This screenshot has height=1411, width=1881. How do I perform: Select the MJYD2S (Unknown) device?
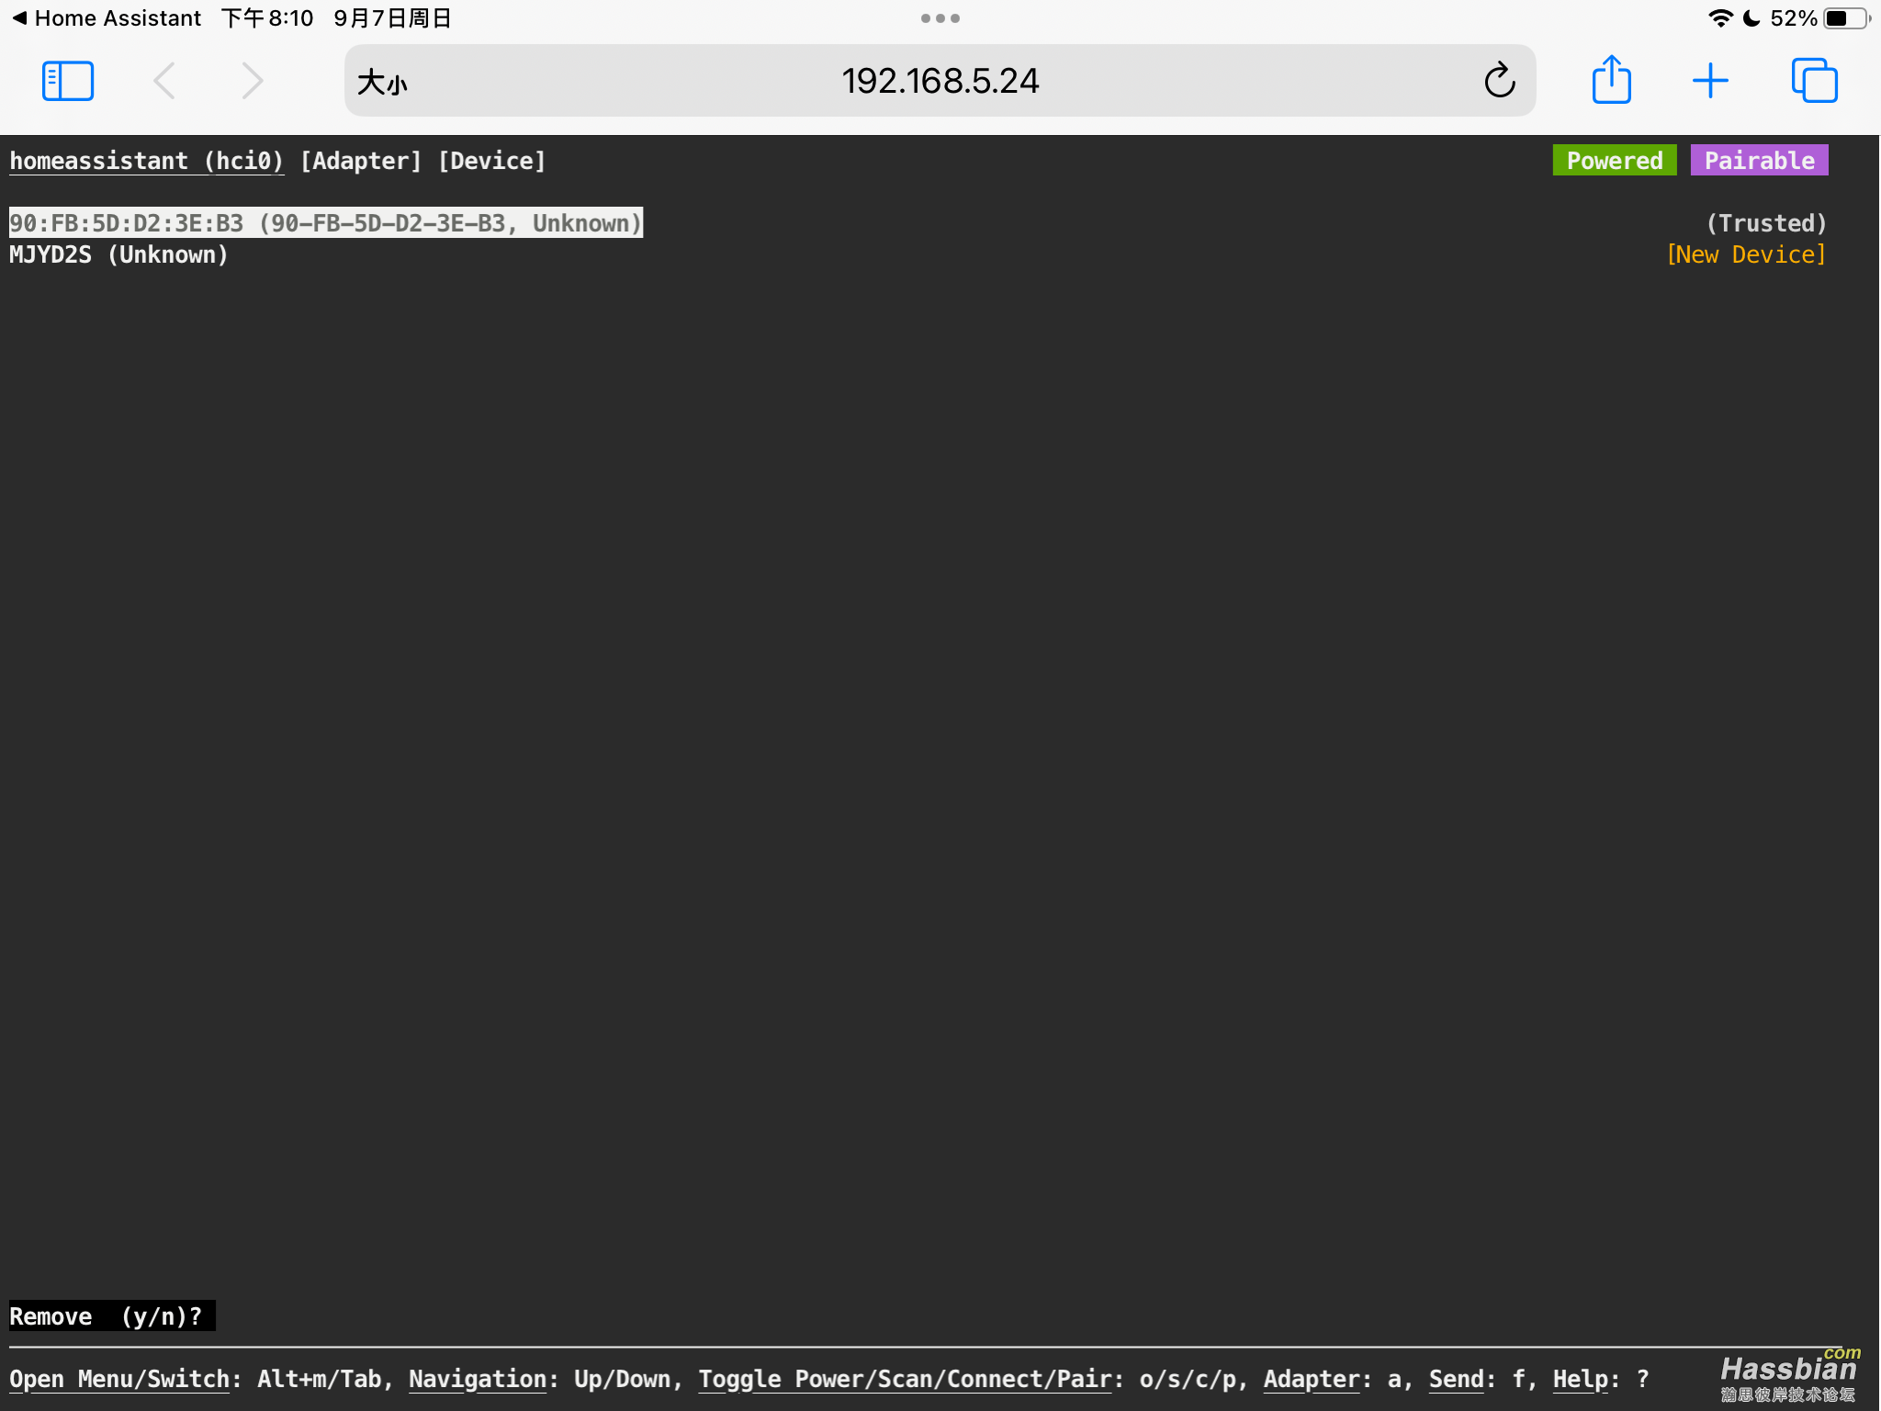pyautogui.click(x=118, y=254)
